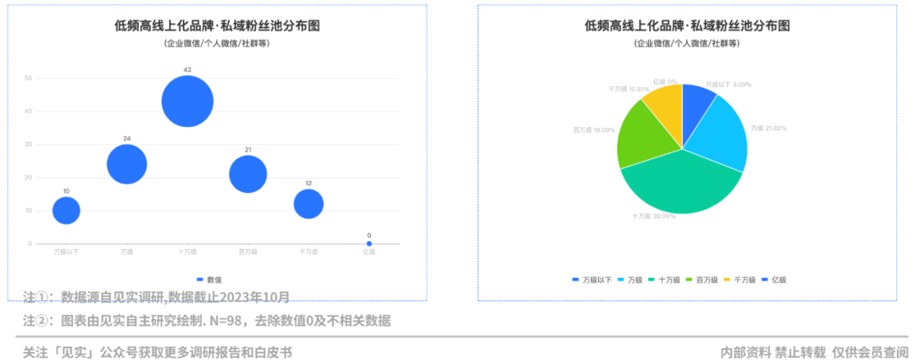The image size is (915, 364).
Task: Click the bubble chart title 低频高线上化品牌·私域粉丝池分布图
Action: tap(217, 25)
